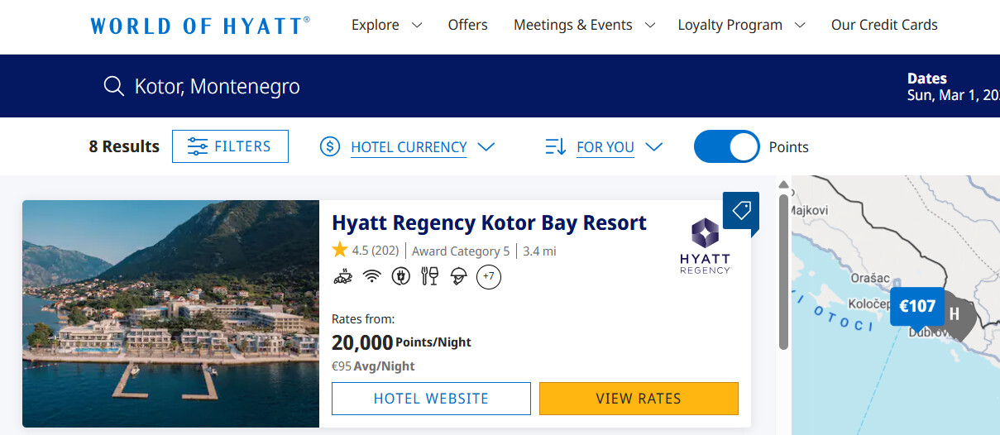Viewport: 1000px width, 435px height.
Task: Toggle the Points switch
Action: [726, 147]
